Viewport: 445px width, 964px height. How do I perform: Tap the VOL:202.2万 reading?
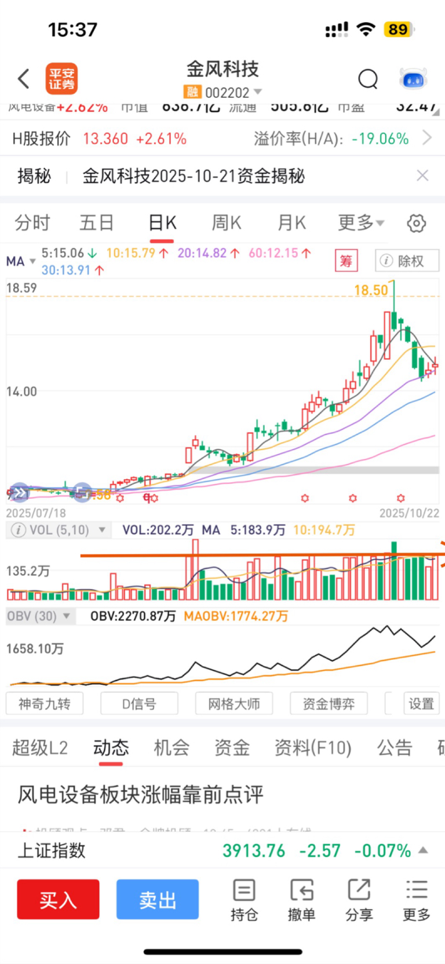point(158,530)
